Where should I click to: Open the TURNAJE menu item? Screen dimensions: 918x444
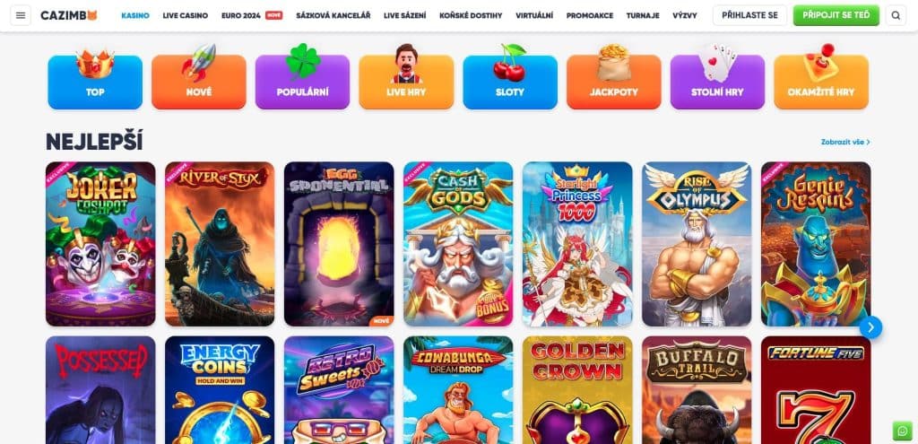pos(642,16)
